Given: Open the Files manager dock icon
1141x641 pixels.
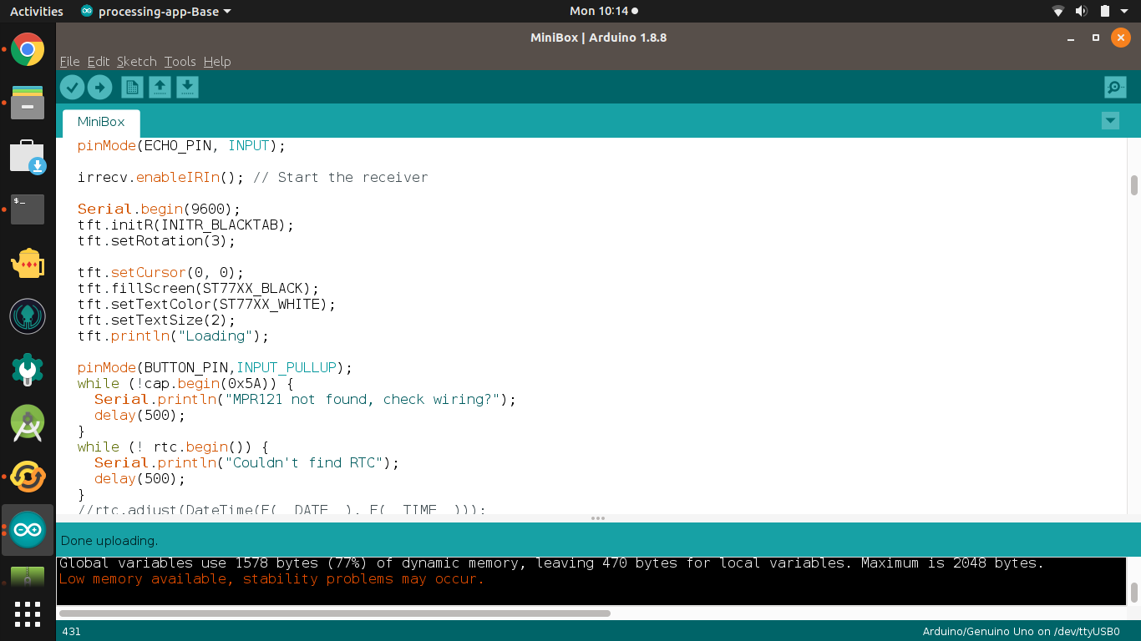Looking at the screenshot, I should 28,103.
